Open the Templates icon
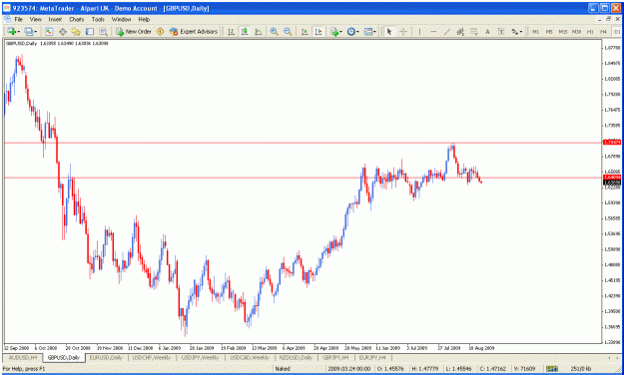 pos(368,31)
